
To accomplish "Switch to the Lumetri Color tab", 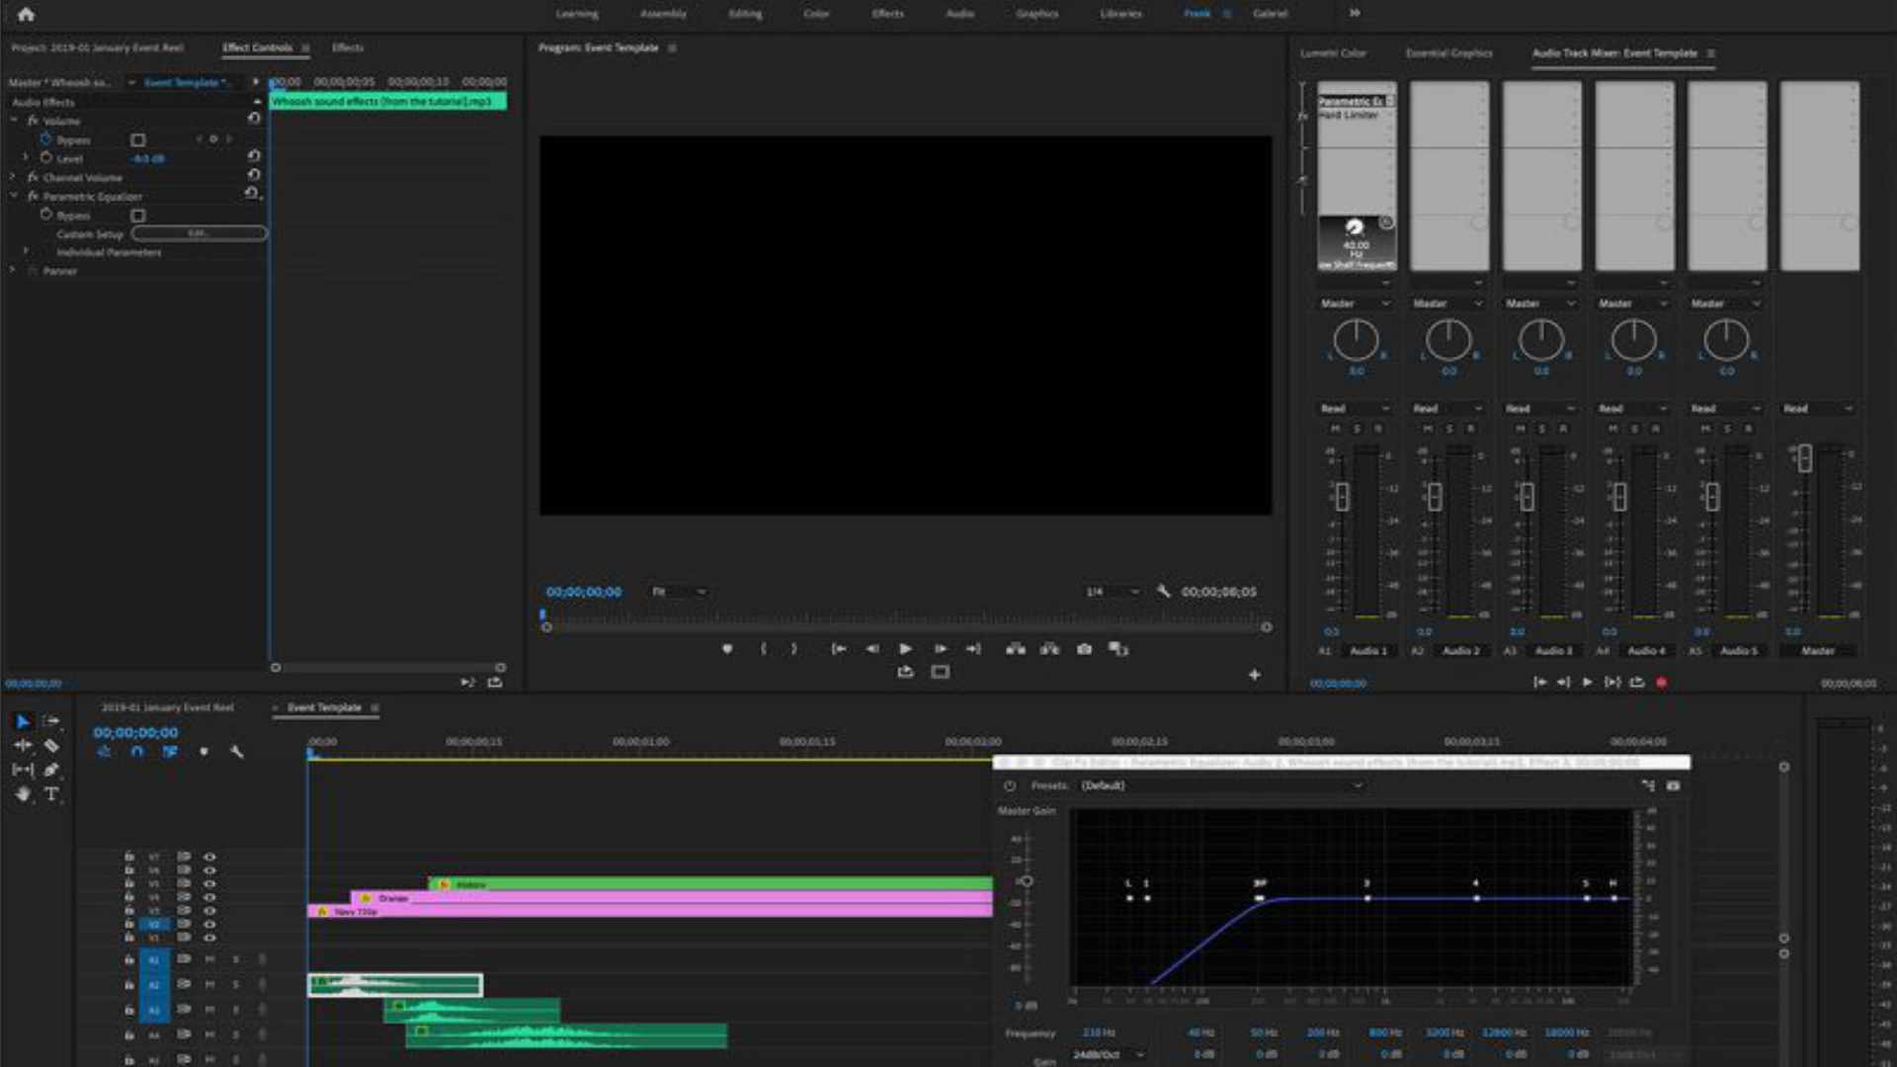I will pos(1333,53).
